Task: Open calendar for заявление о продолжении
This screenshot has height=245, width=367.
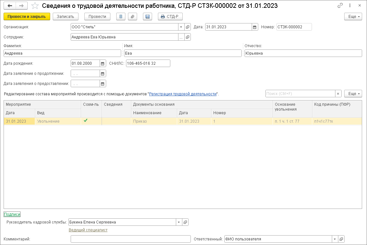Action: point(103,74)
